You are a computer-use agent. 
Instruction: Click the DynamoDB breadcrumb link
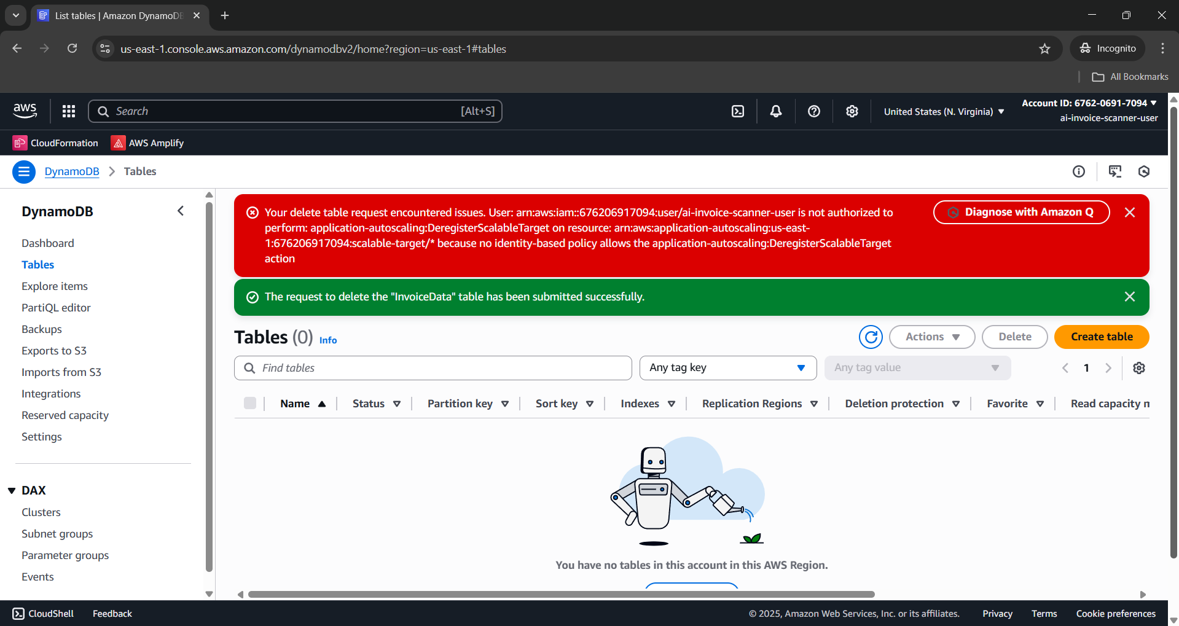tap(72, 171)
